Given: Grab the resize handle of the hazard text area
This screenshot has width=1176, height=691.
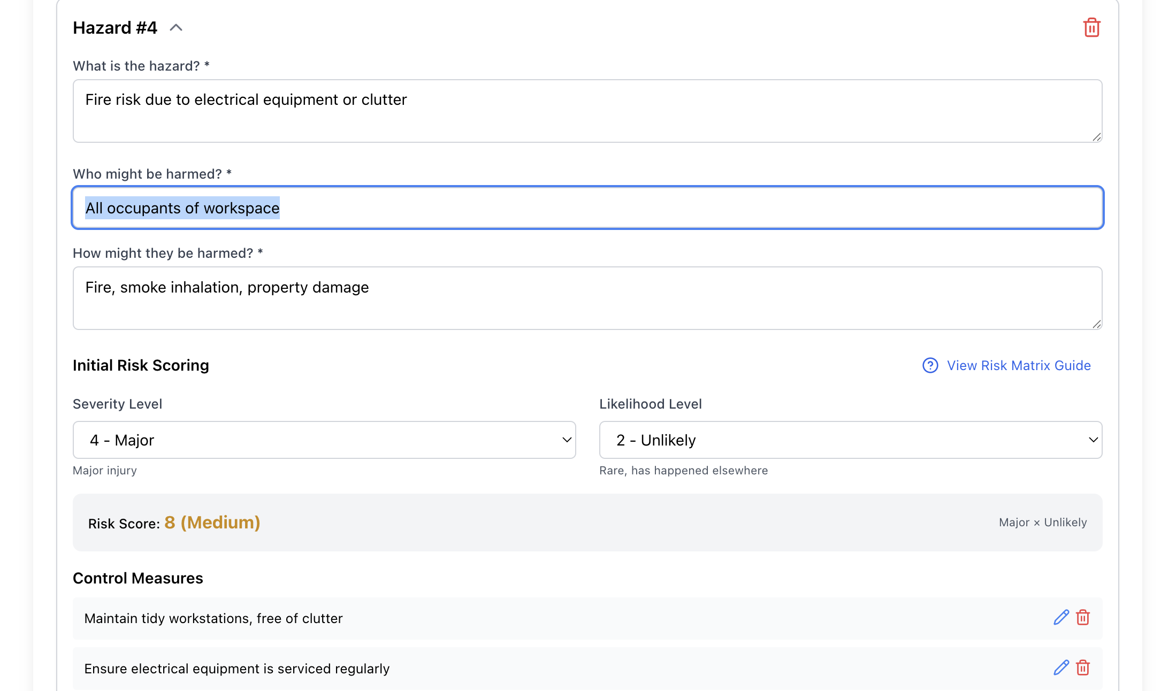Looking at the screenshot, I should (x=1096, y=137).
